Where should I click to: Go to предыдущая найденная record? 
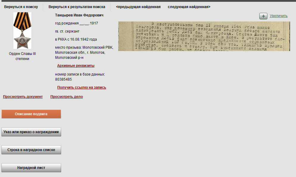pos(138,7)
